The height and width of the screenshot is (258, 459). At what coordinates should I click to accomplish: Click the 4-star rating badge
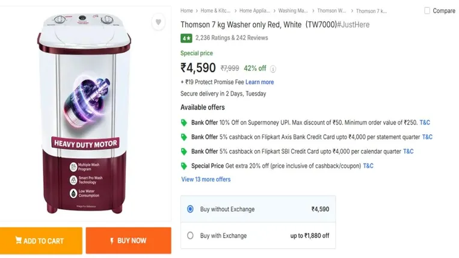pyautogui.click(x=186, y=38)
